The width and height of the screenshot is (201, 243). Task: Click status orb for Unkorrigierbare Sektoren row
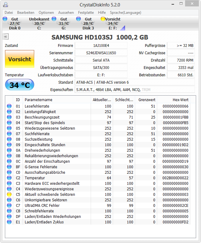9,200
